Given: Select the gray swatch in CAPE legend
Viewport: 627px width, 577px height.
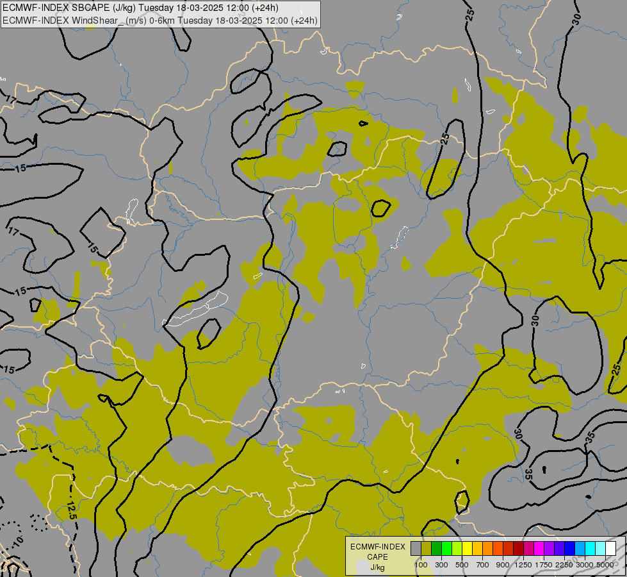Looking at the screenshot, I should click(416, 549).
